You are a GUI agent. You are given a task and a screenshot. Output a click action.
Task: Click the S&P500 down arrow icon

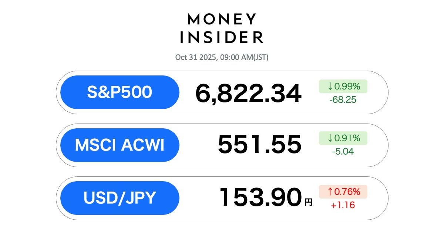tap(330, 87)
